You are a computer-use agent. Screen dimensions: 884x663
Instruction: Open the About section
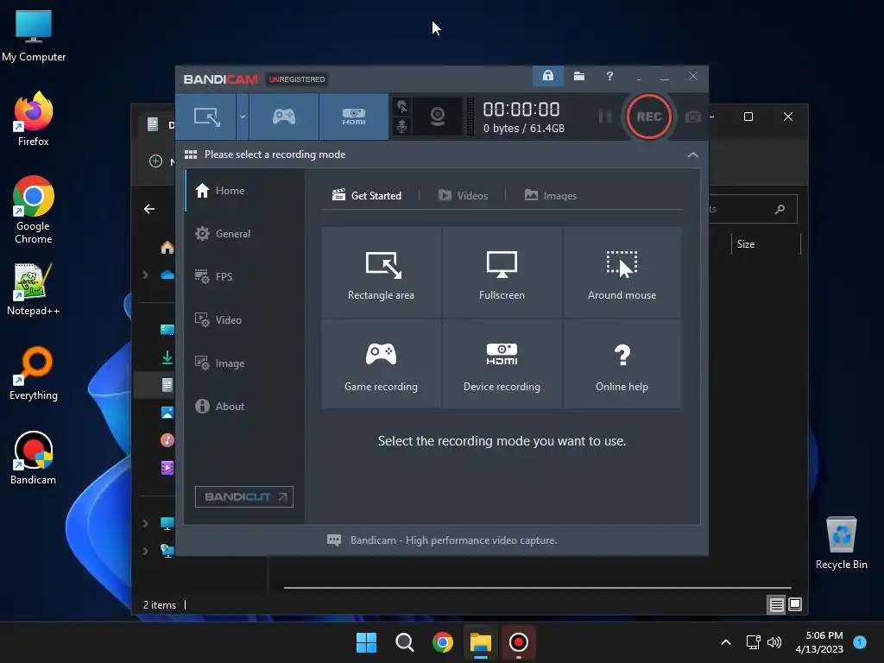[243, 406]
